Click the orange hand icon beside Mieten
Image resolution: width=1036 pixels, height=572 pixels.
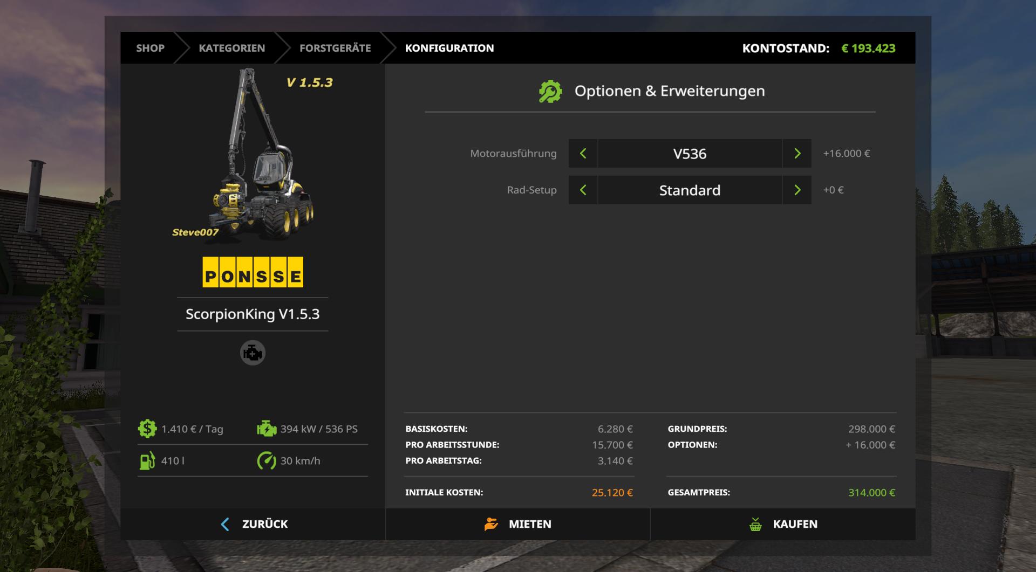pos(491,524)
